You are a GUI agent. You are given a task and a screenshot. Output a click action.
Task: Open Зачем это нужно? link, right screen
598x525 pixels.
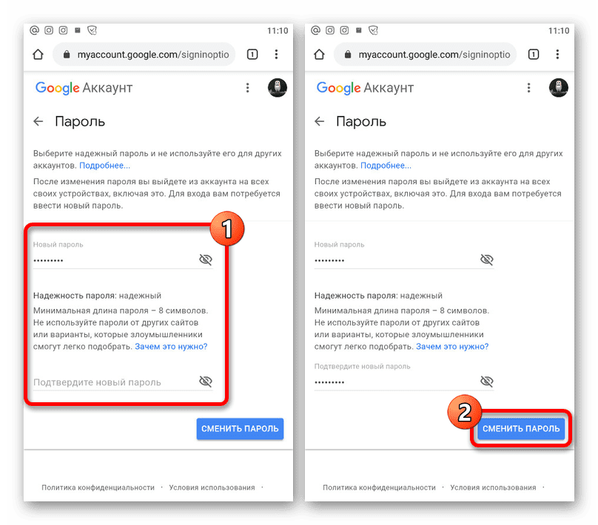[x=452, y=346]
